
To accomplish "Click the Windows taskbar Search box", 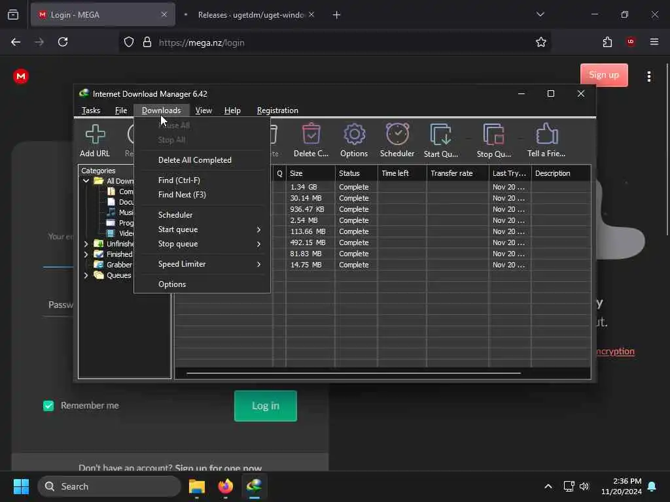I will click(109, 486).
